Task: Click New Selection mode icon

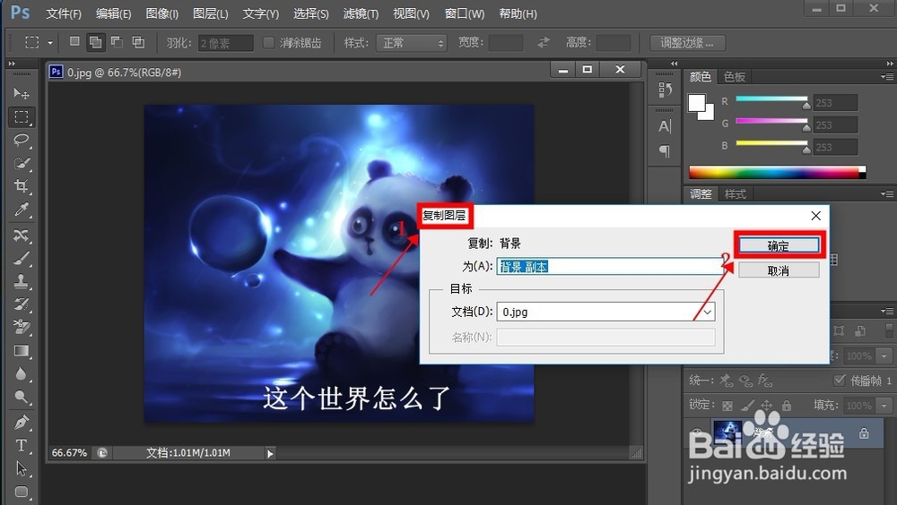Action: (x=74, y=42)
